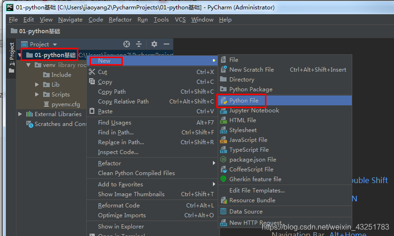Image resolution: width=394 pixels, height=236 pixels.
Task: Open the Navigate menu
Action: pos(70,20)
